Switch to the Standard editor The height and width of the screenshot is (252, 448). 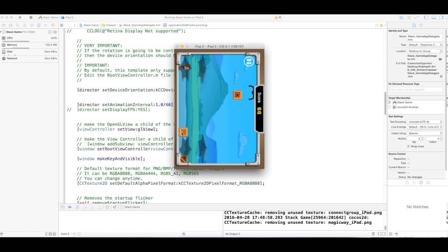coord(402,17)
